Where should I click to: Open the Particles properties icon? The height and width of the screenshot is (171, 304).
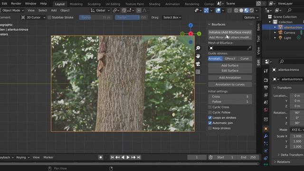click(266, 143)
